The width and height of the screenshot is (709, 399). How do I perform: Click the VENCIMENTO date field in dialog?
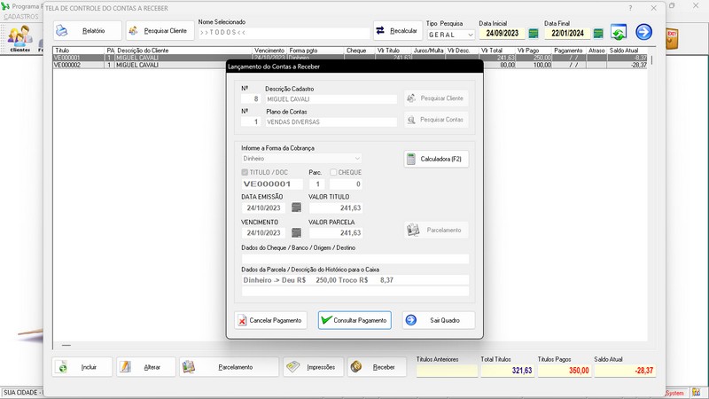(263, 233)
